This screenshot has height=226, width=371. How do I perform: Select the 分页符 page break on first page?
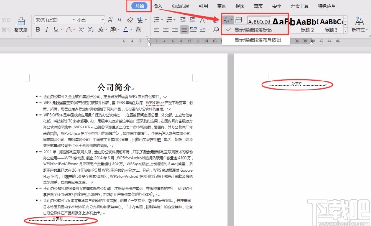[x=58, y=219]
